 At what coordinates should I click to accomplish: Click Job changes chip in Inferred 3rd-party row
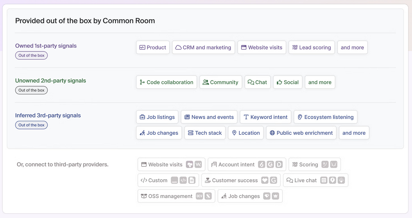click(159, 133)
